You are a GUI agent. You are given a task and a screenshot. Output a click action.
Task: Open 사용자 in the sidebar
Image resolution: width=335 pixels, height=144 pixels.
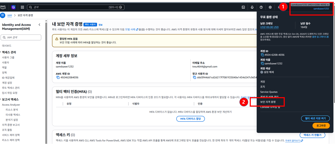pos(6,62)
